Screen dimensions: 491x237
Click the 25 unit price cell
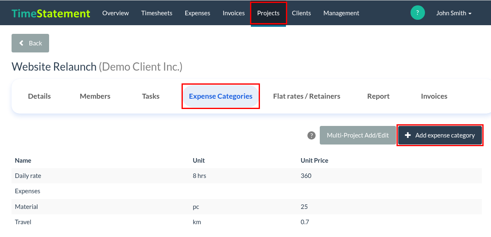pos(304,207)
